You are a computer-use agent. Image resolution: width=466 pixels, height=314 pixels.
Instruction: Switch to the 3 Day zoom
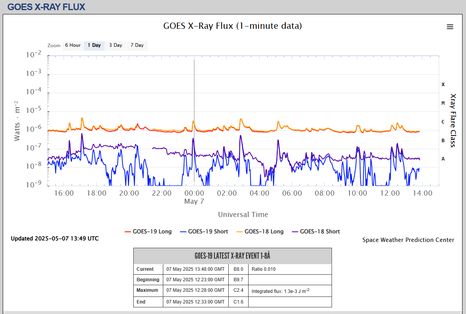pyautogui.click(x=116, y=46)
